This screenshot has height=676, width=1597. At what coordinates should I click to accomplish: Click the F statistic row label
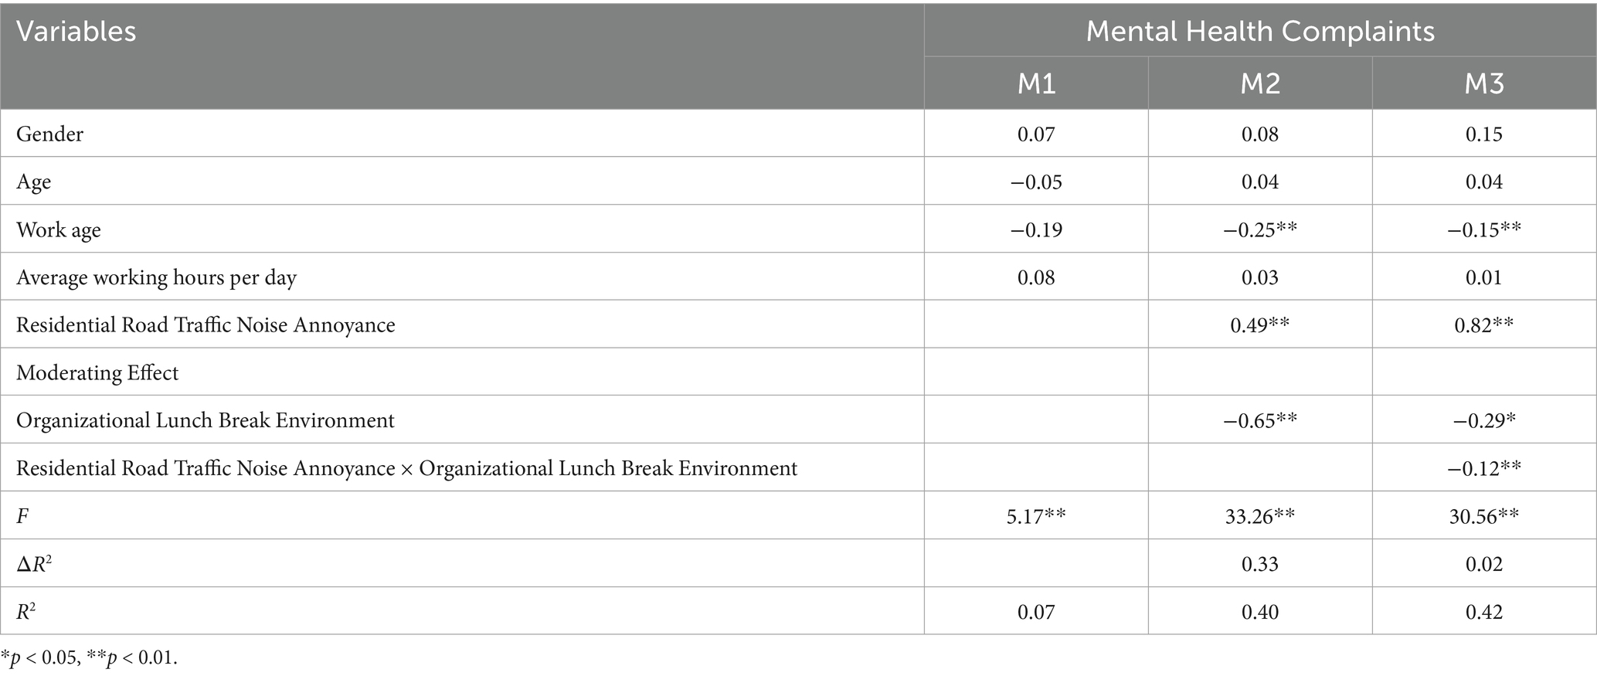point(23,515)
